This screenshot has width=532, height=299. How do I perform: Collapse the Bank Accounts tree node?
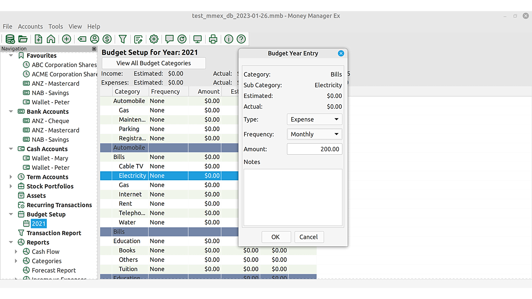11,112
